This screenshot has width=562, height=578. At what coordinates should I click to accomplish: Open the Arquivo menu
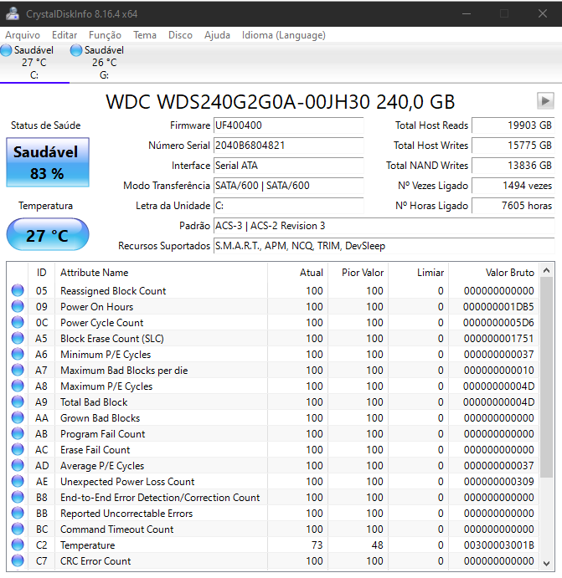tap(23, 35)
